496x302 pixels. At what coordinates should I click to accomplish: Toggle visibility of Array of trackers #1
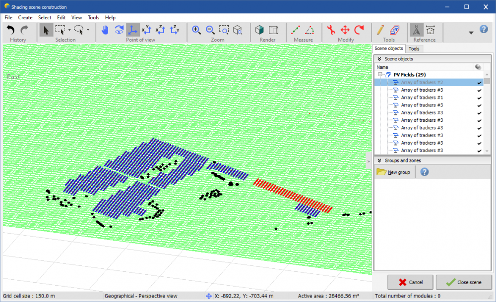point(479,98)
